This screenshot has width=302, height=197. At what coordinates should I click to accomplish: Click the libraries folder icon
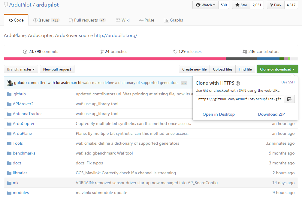click(9, 173)
